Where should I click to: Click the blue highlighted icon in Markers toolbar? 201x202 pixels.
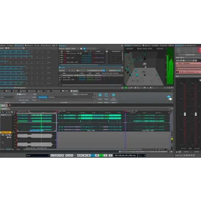pos(84,49)
